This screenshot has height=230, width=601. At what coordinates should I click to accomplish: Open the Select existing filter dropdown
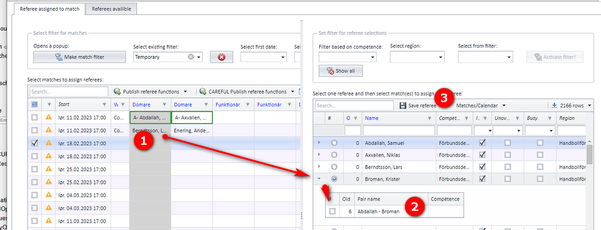pyautogui.click(x=198, y=58)
